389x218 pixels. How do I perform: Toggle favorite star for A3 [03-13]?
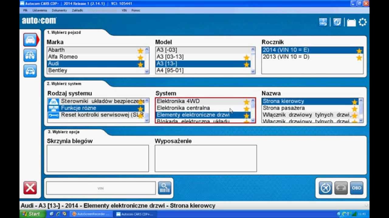(x=246, y=58)
